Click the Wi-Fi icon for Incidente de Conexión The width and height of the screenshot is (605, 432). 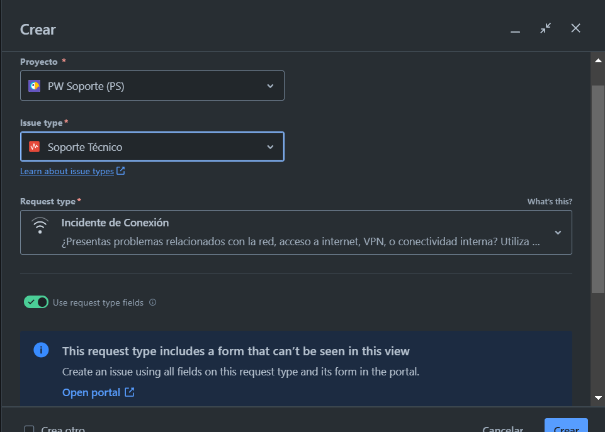click(40, 225)
